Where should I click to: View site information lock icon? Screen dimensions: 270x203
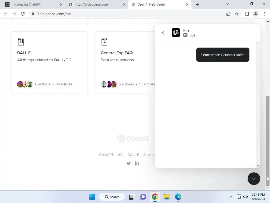tap(33, 14)
